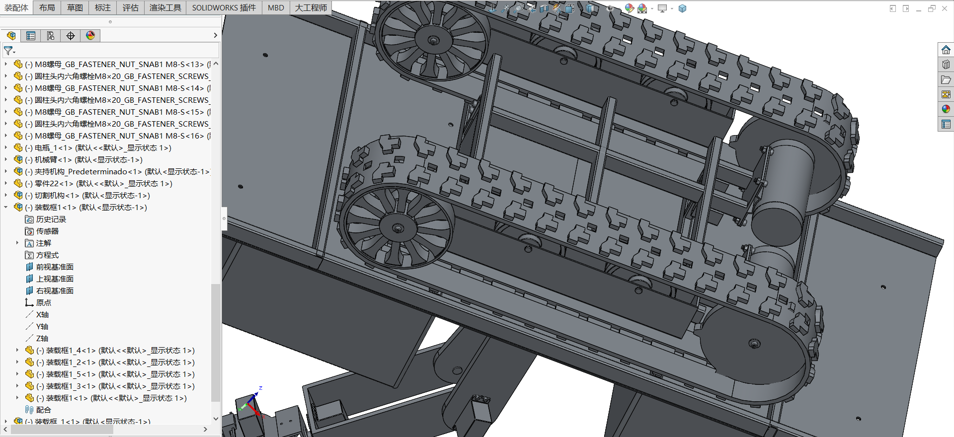The width and height of the screenshot is (954, 437).
Task: Select M8螺母 NUT SNAB1 M8-S<13> item
Action: point(118,64)
